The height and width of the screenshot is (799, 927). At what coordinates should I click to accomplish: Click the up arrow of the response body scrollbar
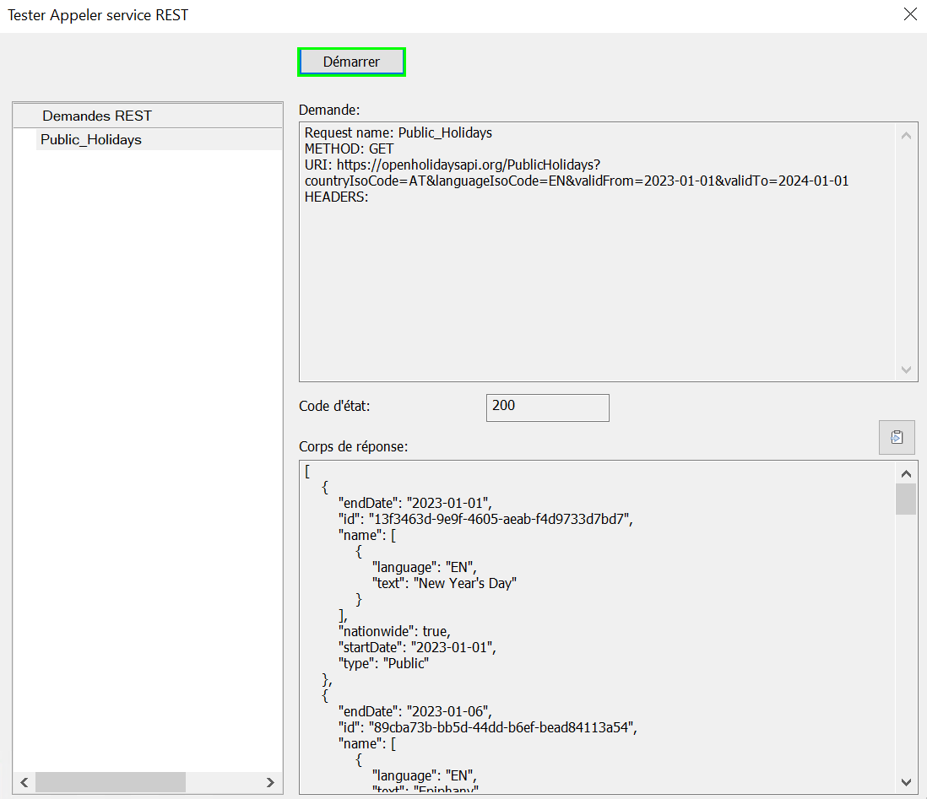[906, 474]
